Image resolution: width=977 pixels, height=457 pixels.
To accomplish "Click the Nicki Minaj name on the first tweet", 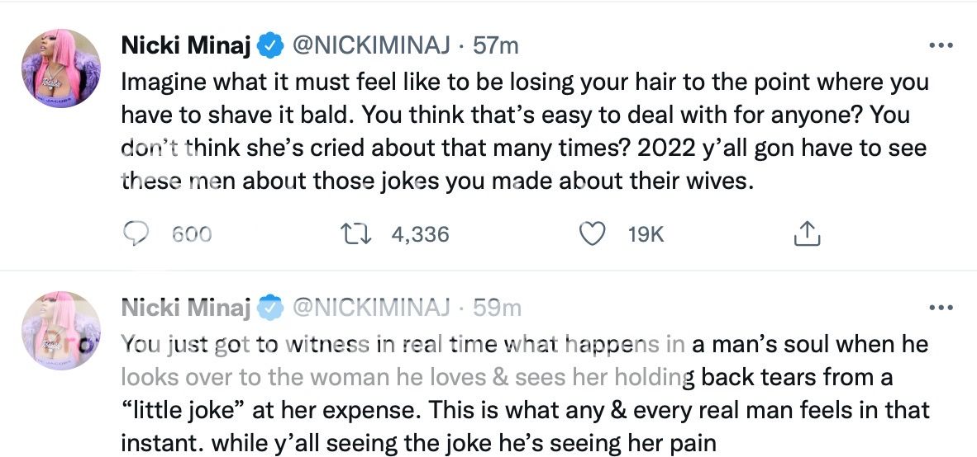I will (186, 45).
